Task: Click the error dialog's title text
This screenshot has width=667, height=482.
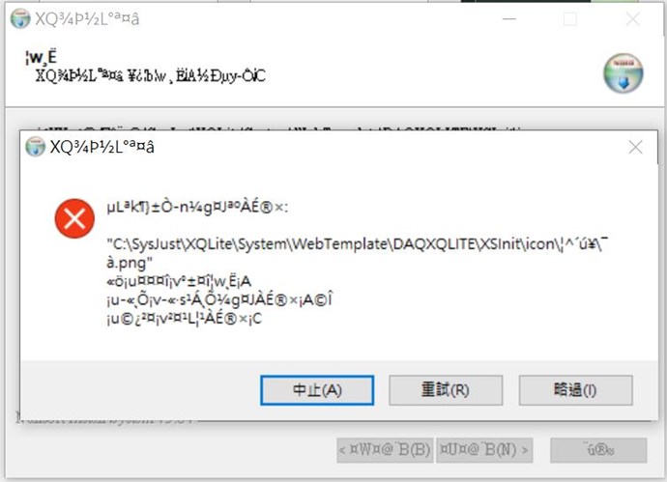Action: (x=102, y=147)
